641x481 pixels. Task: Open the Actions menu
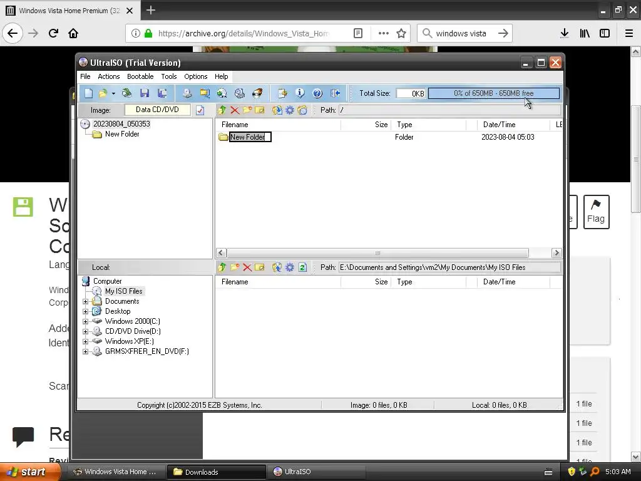(x=109, y=76)
